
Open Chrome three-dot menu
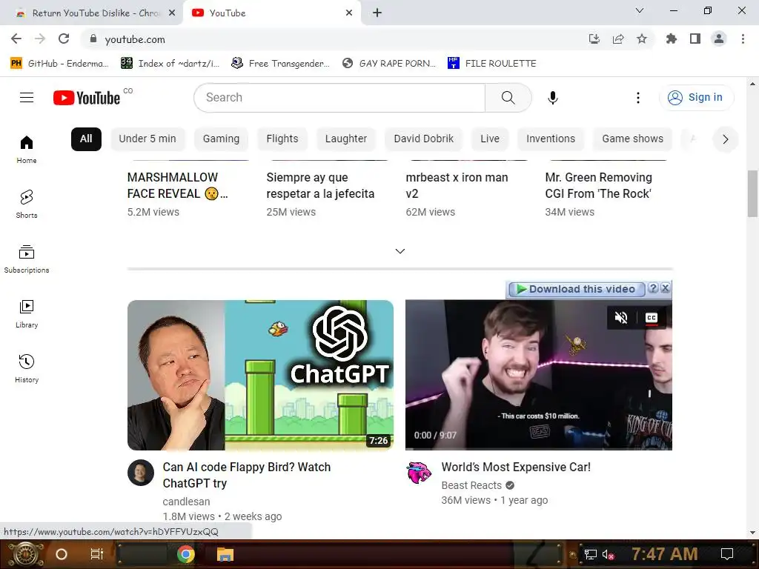pos(743,39)
